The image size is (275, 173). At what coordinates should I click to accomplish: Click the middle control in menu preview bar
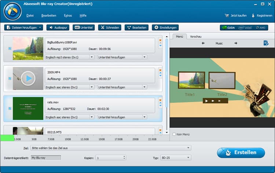(x=213, y=101)
